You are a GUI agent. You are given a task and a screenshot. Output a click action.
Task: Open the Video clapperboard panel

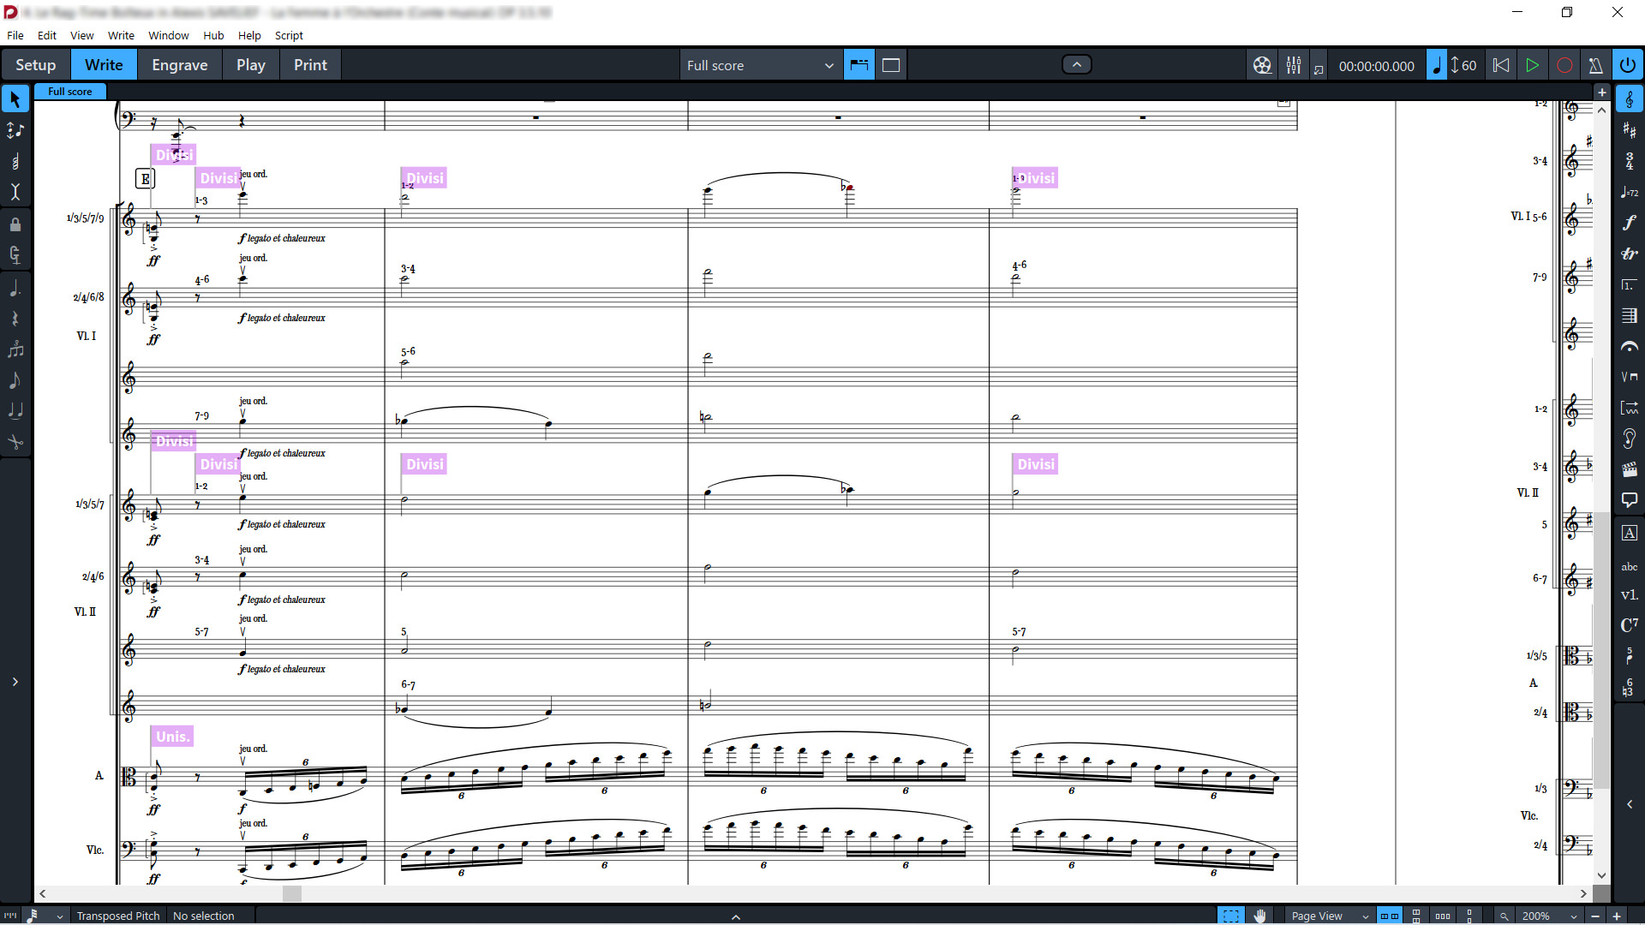coord(1629,469)
